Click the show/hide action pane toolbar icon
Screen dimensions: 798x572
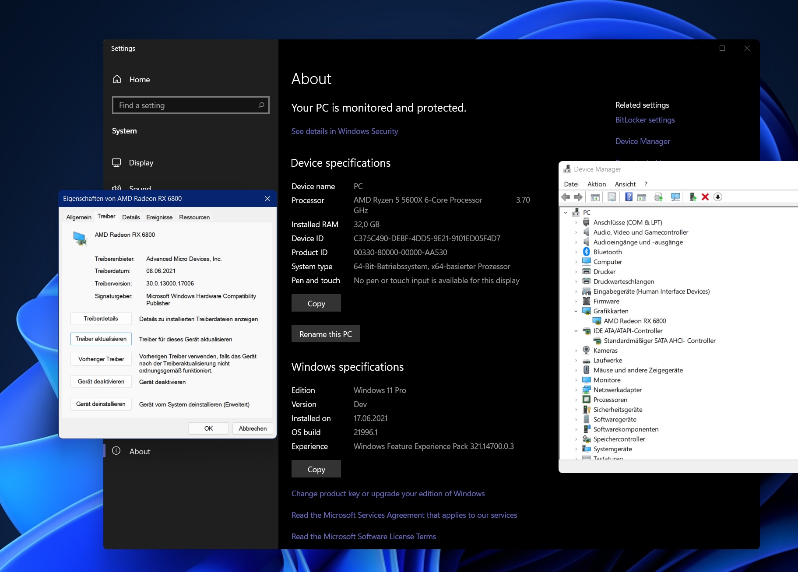point(642,197)
